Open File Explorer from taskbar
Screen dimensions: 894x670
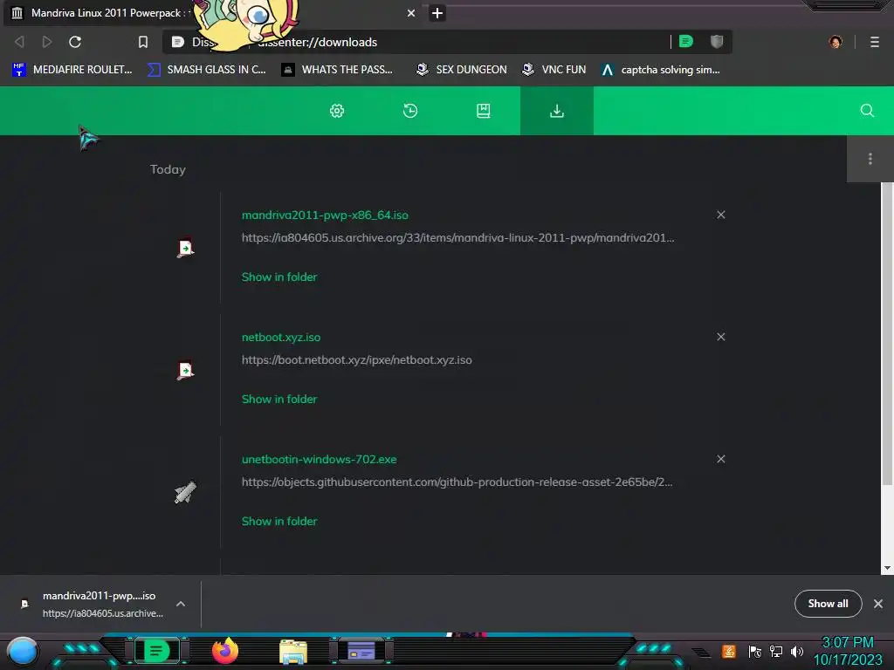click(x=293, y=651)
